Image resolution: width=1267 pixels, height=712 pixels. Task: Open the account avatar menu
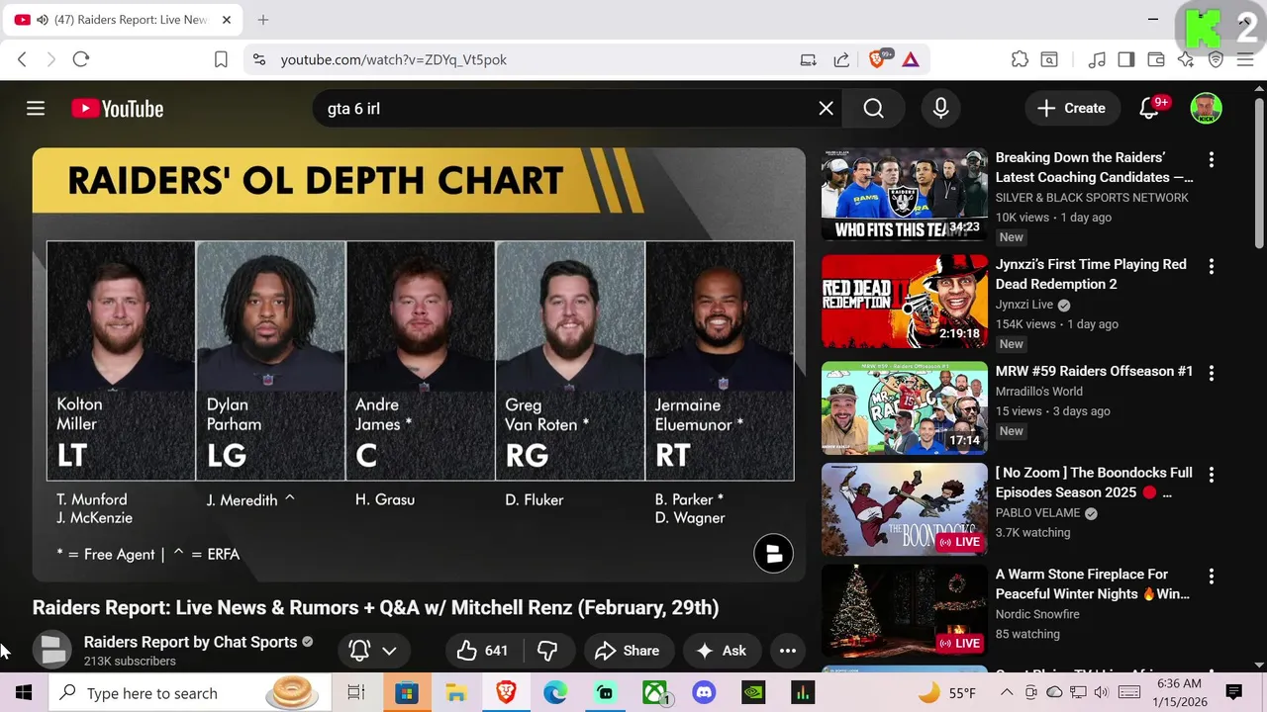[1206, 109]
